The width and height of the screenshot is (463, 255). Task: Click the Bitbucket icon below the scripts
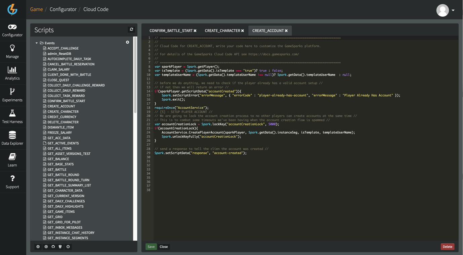[x=60, y=247]
